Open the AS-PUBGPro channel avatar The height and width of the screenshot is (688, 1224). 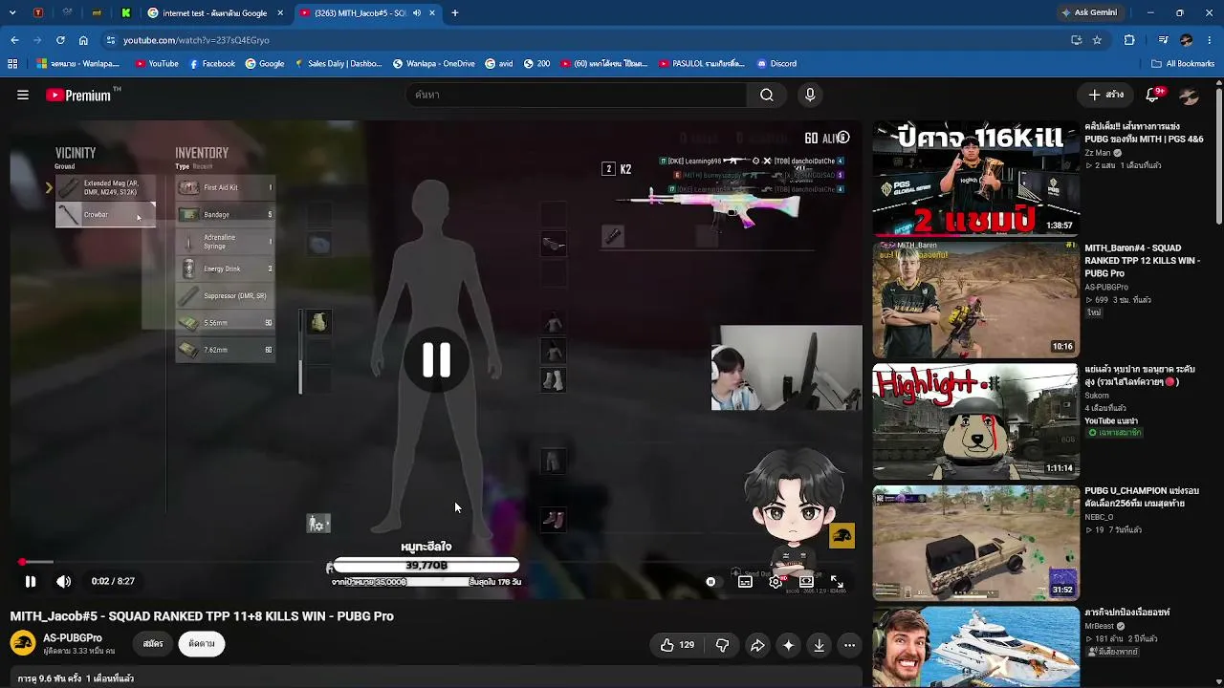coord(23,643)
